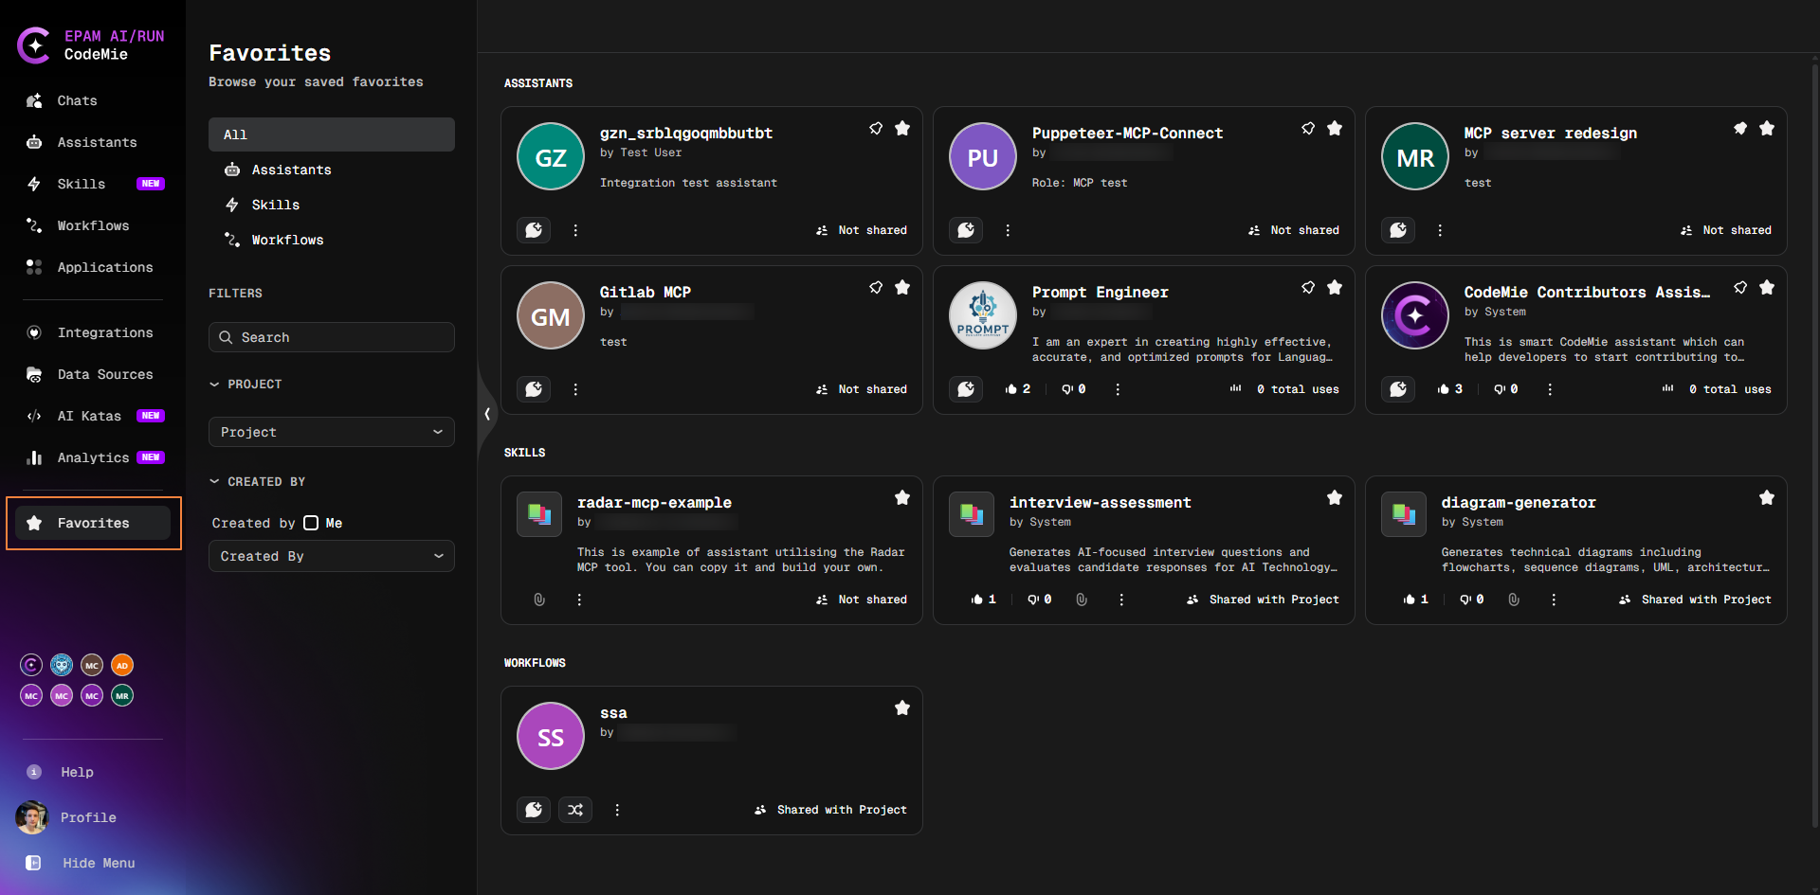Dislike the Prompt Engineer assistant
Screen dimensions: 1820x895
tap(1073, 389)
